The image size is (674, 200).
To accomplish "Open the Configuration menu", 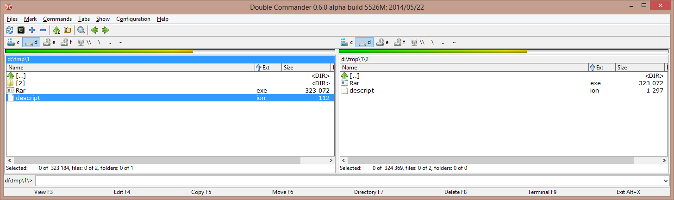I will [x=133, y=19].
